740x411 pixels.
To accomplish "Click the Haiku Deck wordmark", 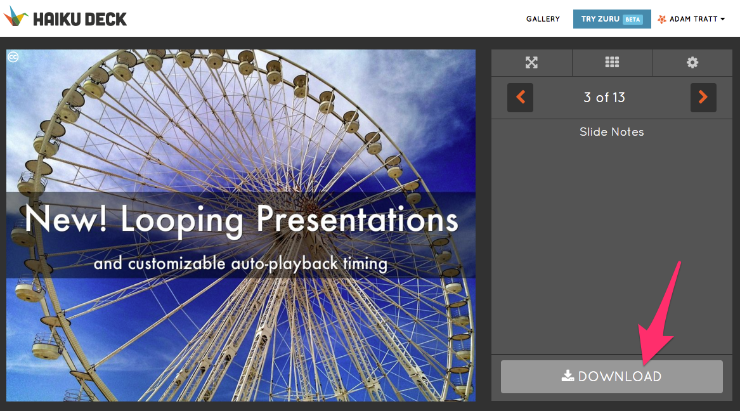I will coord(80,19).
